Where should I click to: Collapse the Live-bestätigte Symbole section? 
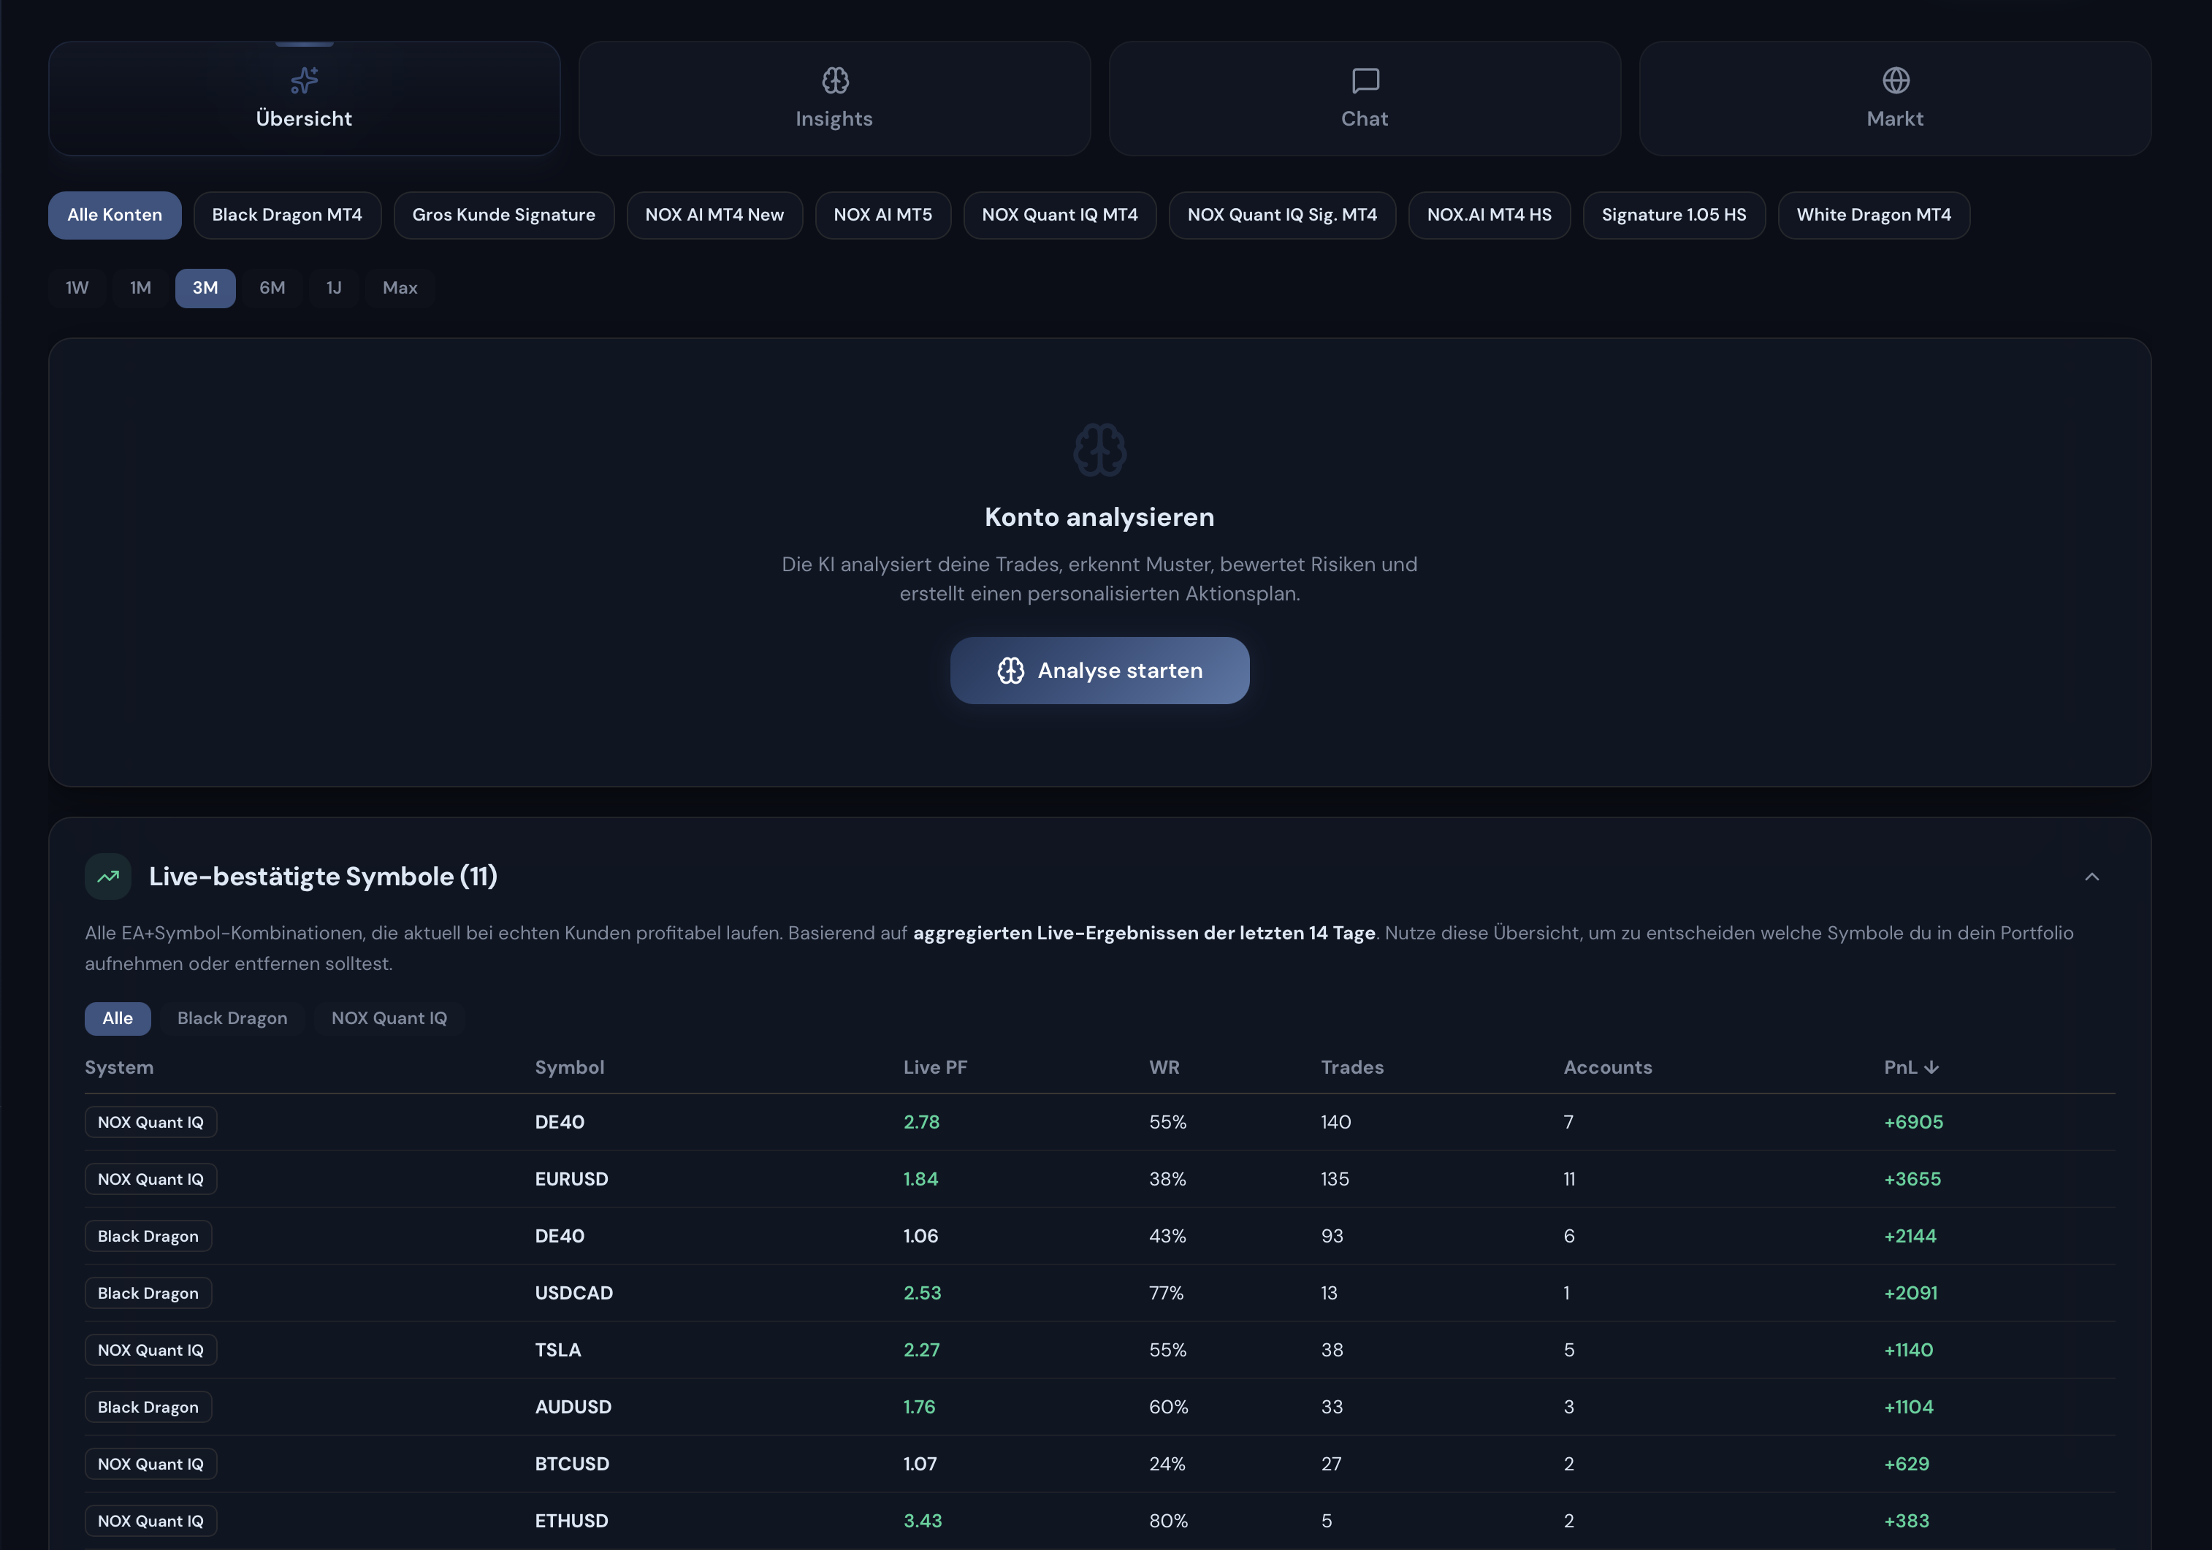(2091, 877)
